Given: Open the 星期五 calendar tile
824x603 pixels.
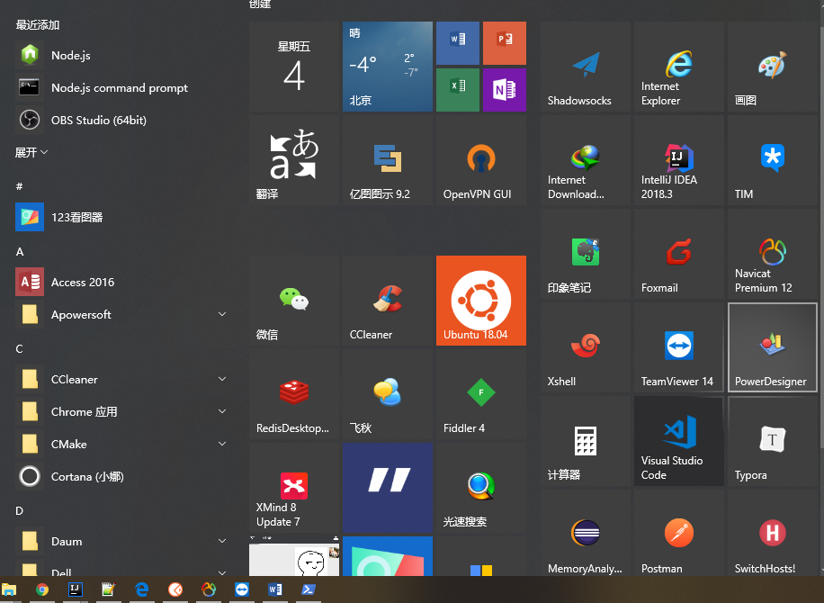Looking at the screenshot, I should (x=294, y=67).
